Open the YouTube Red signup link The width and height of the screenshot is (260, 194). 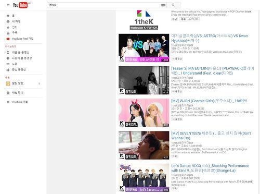(x=22, y=39)
